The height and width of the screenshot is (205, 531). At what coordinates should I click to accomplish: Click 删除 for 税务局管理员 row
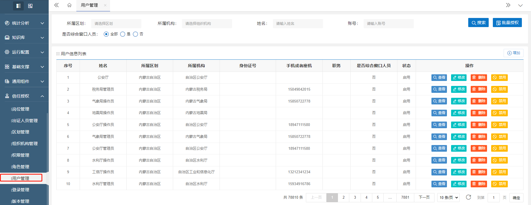click(x=479, y=89)
